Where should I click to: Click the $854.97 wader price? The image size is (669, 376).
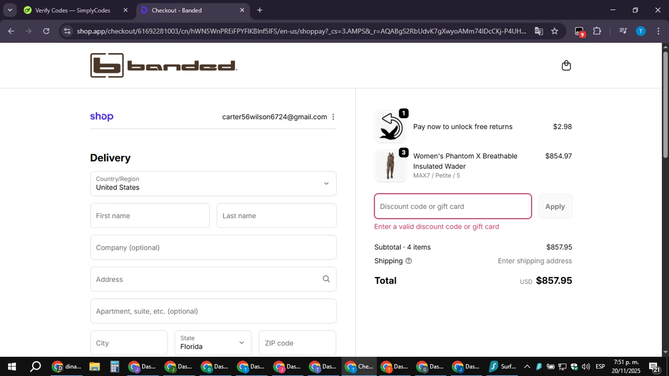click(x=558, y=156)
